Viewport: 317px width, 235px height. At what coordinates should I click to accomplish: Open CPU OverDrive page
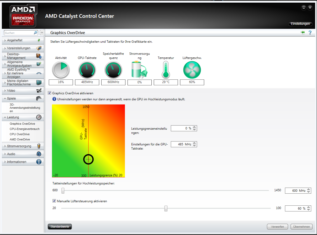coord(20,134)
